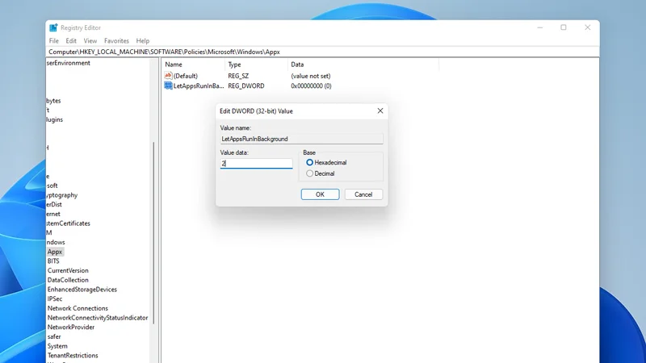Select the BITS key

click(53, 261)
